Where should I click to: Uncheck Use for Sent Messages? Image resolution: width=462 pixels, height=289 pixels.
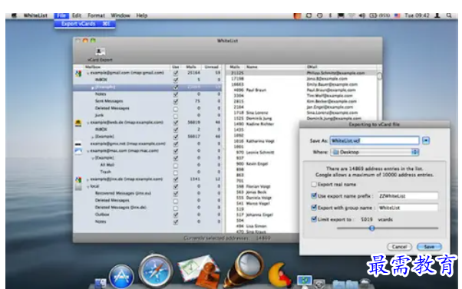176,101
